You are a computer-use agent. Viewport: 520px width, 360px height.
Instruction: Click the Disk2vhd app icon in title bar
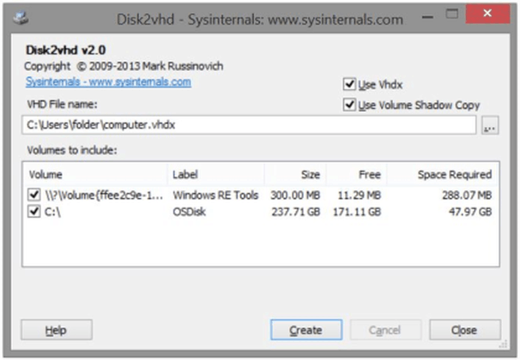pyautogui.click(x=21, y=17)
